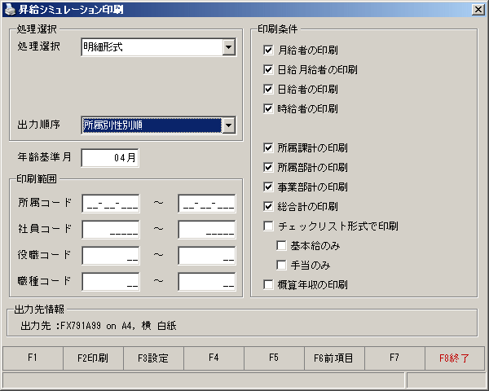
Task: Toggle 所属課計の印刷 checkbox
Action: coord(268,147)
